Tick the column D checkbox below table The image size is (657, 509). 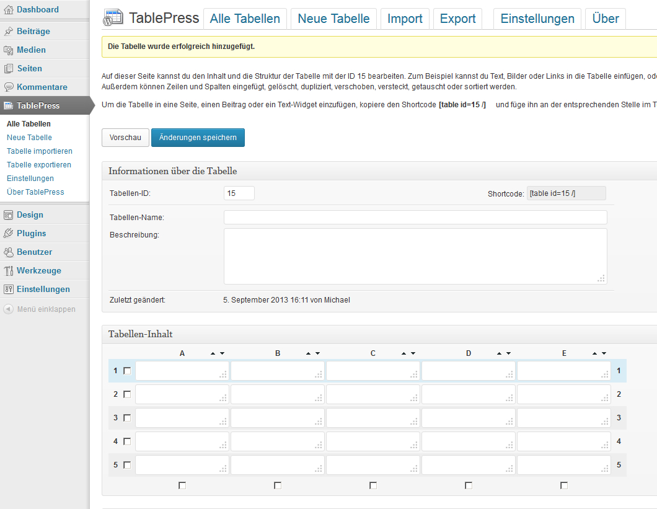coord(469,485)
